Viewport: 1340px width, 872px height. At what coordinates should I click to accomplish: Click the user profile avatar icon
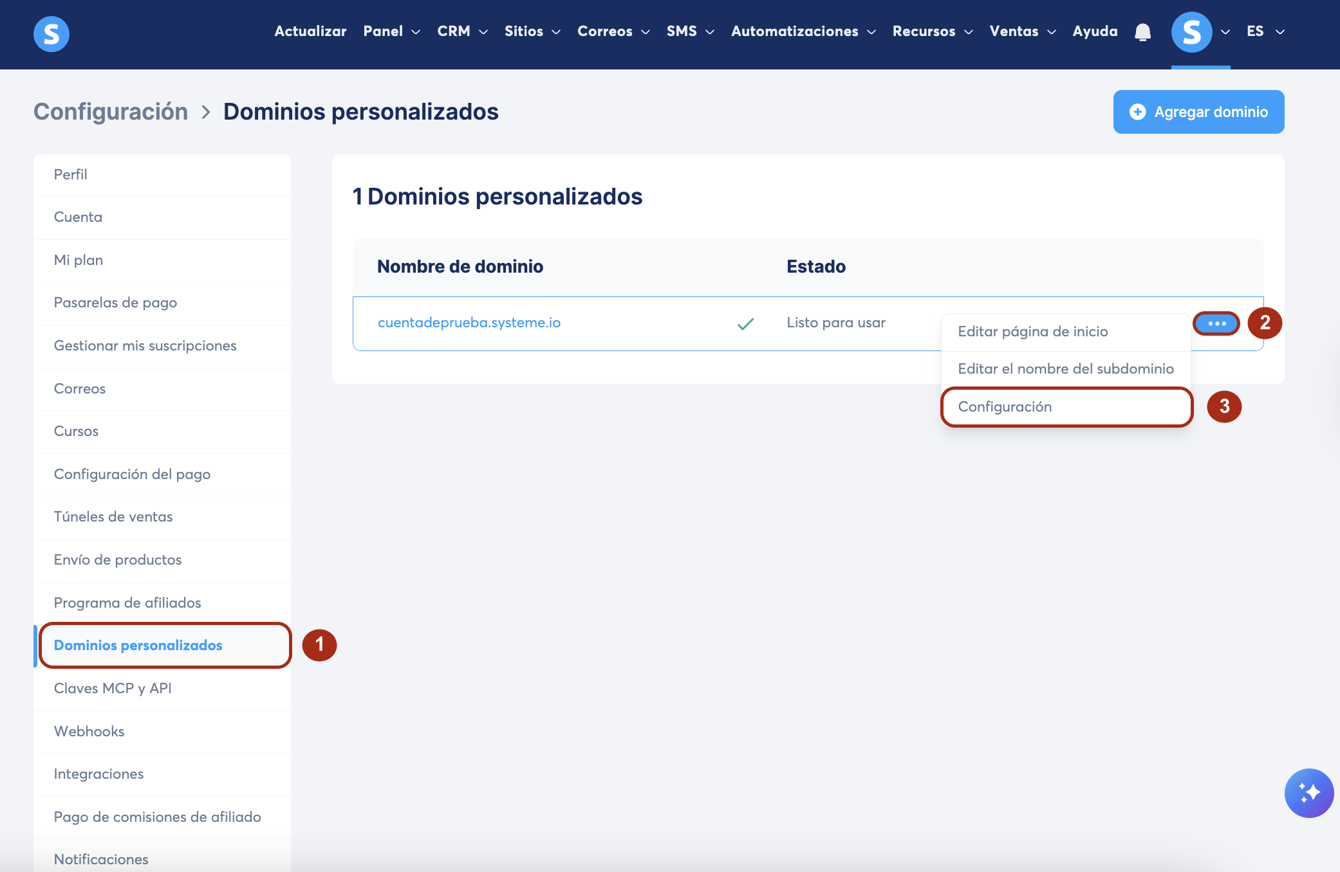pyautogui.click(x=1191, y=32)
